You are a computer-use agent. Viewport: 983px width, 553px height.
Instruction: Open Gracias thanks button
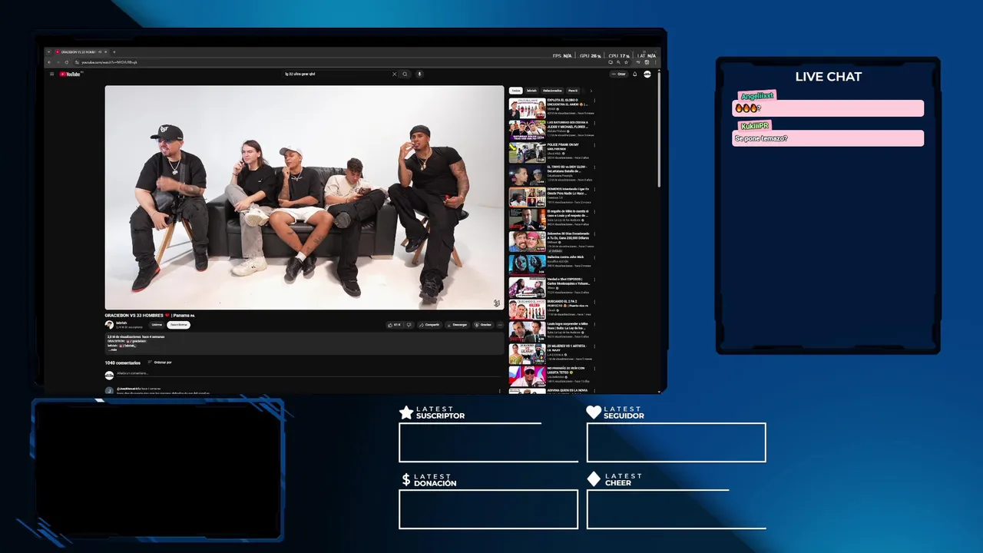483,325
